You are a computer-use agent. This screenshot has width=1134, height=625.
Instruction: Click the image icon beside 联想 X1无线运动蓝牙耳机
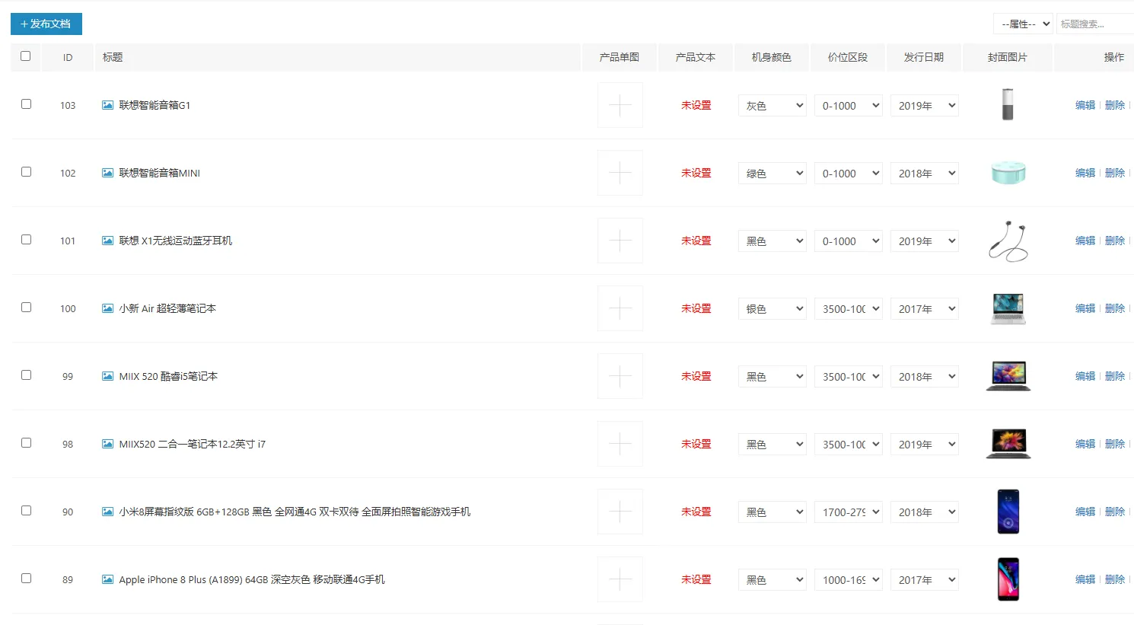click(107, 241)
